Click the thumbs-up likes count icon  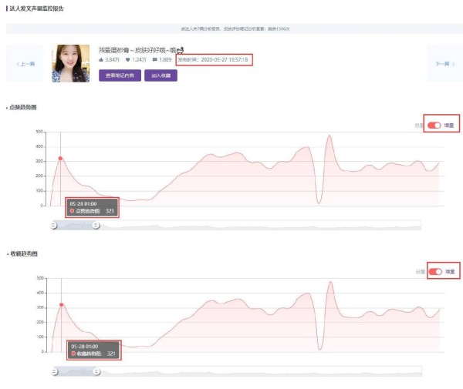pos(102,60)
